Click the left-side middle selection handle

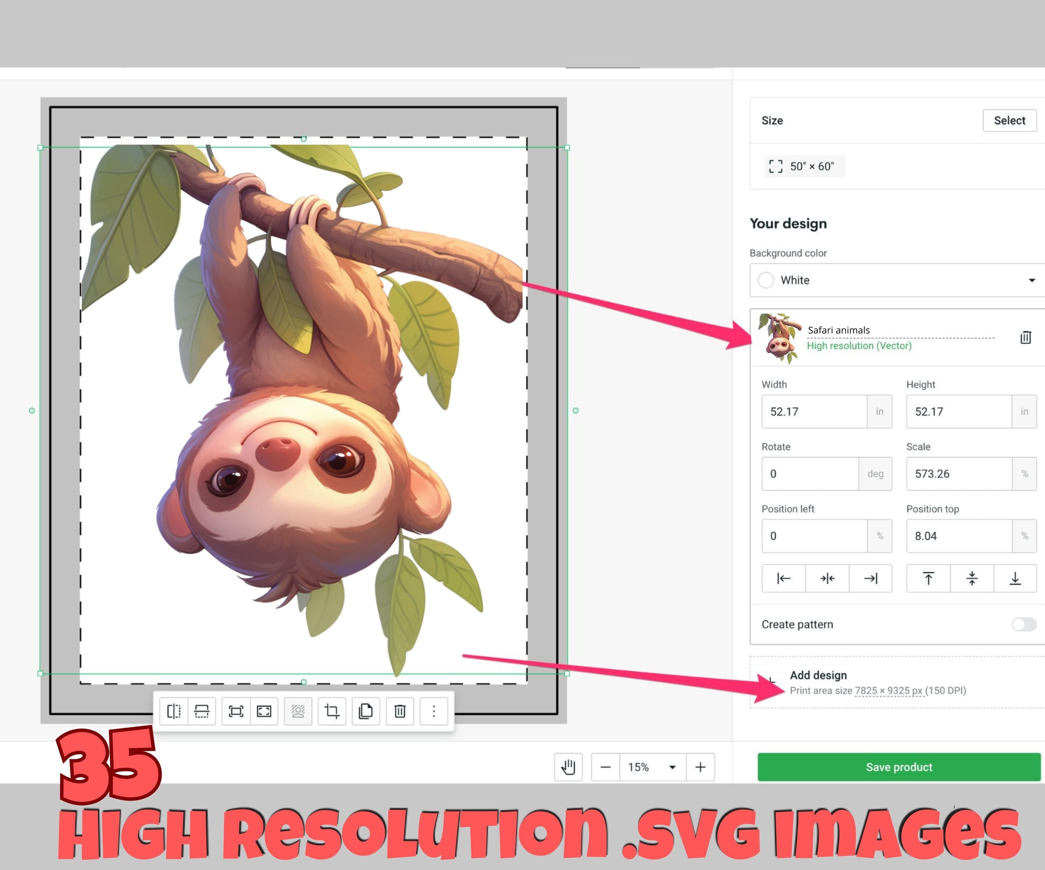(x=32, y=410)
